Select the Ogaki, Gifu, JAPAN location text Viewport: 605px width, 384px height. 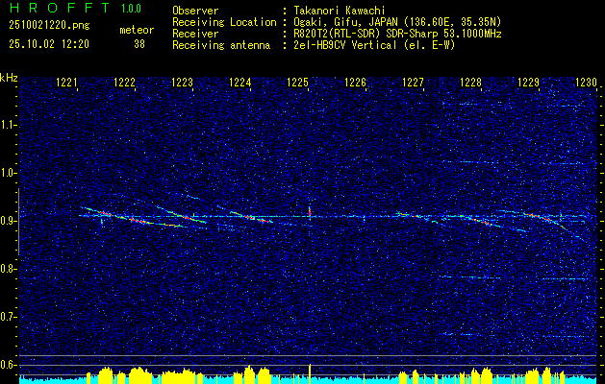point(397,22)
